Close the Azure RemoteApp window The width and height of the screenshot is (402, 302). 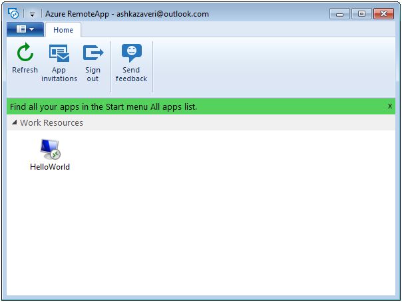coord(383,14)
